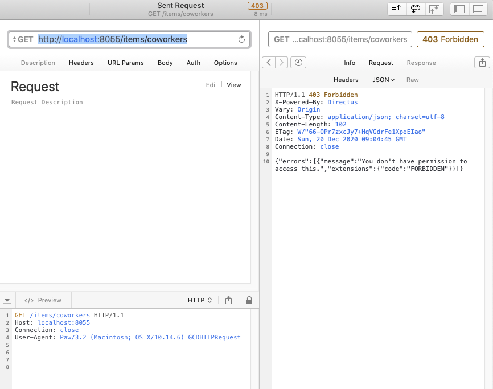The image size is (493, 389).
Task: Click the 403 badge in title bar
Action: [x=257, y=6]
